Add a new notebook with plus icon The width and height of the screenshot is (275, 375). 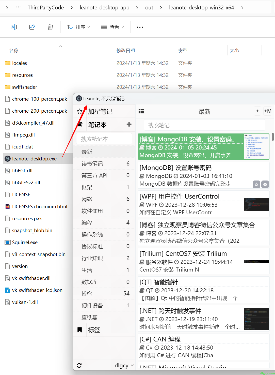(x=129, y=124)
